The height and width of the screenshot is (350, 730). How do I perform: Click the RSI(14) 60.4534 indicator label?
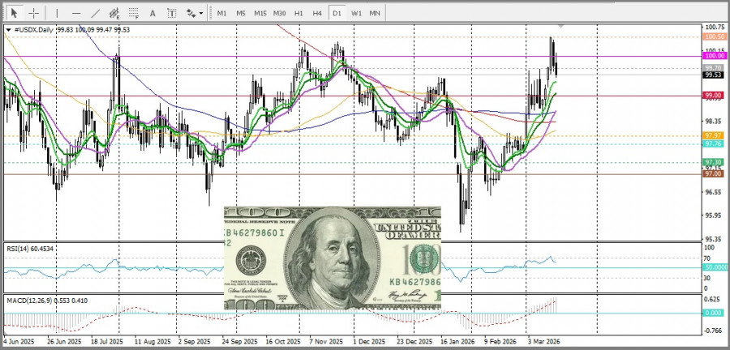click(x=30, y=249)
